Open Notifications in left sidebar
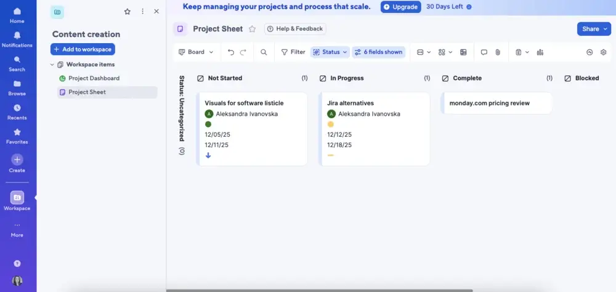 coord(17,39)
